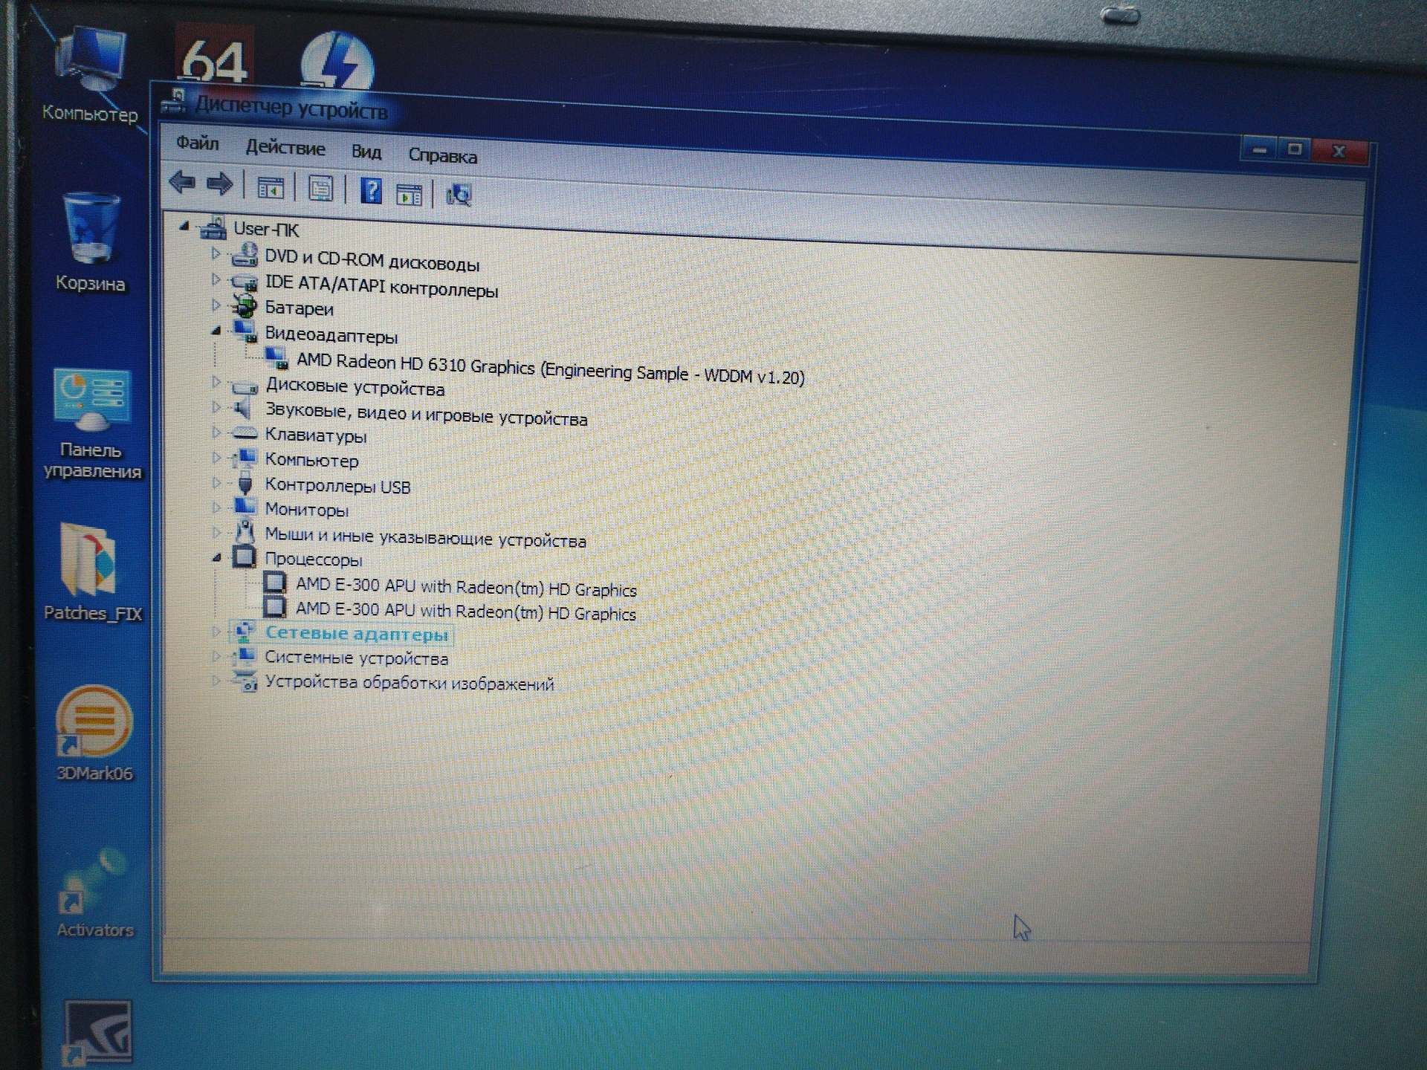The width and height of the screenshot is (1427, 1070).
Task: Select the Patches_FIX folder on desktop
Action: (x=92, y=572)
